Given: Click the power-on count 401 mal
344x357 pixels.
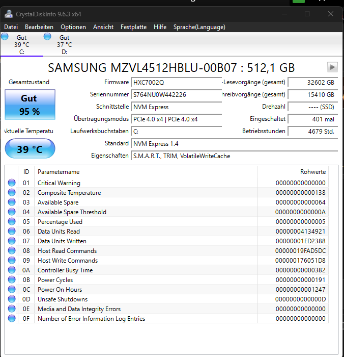Looking at the screenshot, I should (x=312, y=119).
